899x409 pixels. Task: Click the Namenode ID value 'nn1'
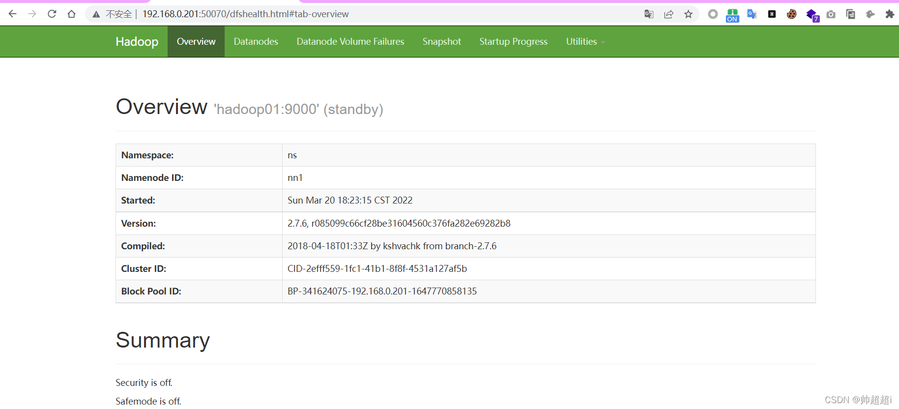pyautogui.click(x=295, y=178)
